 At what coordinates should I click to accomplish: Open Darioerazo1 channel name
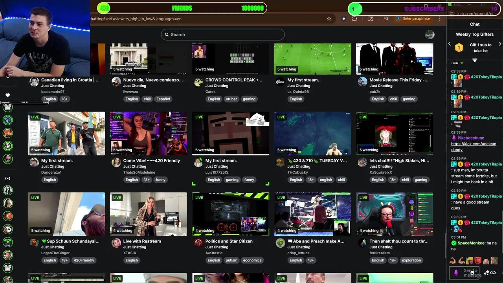point(51,173)
